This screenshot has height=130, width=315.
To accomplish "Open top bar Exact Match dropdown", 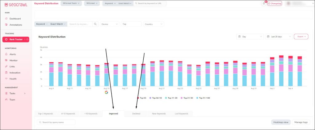I will (125, 3).
